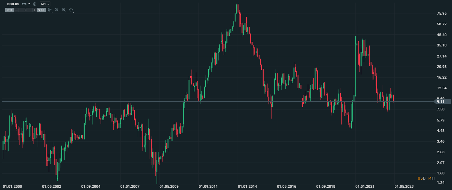
Task: Click the 75.95 price axis label
Action: (442, 13)
